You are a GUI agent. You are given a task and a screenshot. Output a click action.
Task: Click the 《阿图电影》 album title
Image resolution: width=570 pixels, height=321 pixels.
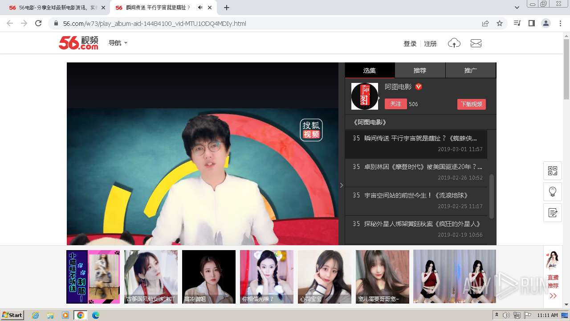(x=370, y=122)
